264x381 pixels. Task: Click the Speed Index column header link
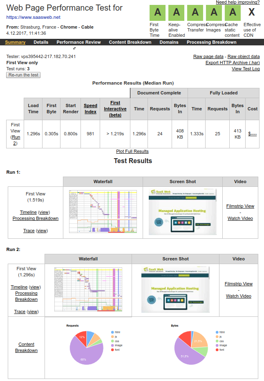coord(90,109)
